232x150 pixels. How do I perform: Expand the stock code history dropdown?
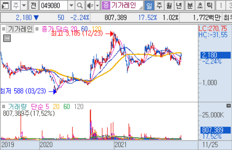tap(71, 5)
